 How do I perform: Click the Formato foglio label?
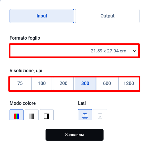(x=25, y=38)
